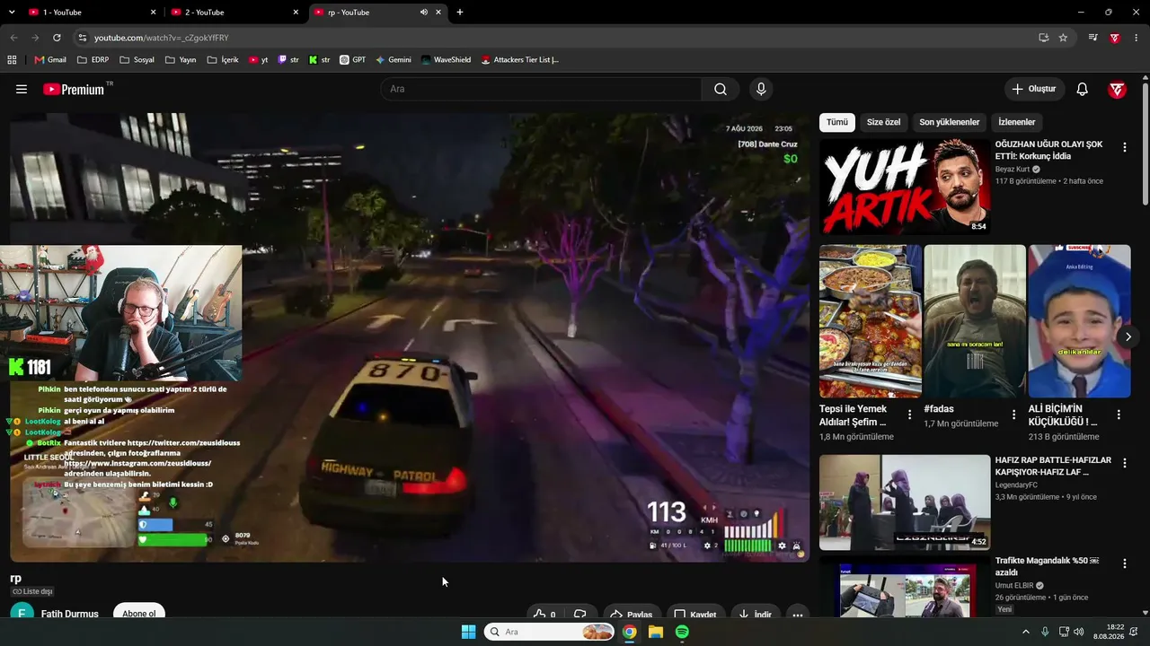The image size is (1150, 646).
Task: Open a new browser tab
Action: click(x=460, y=13)
